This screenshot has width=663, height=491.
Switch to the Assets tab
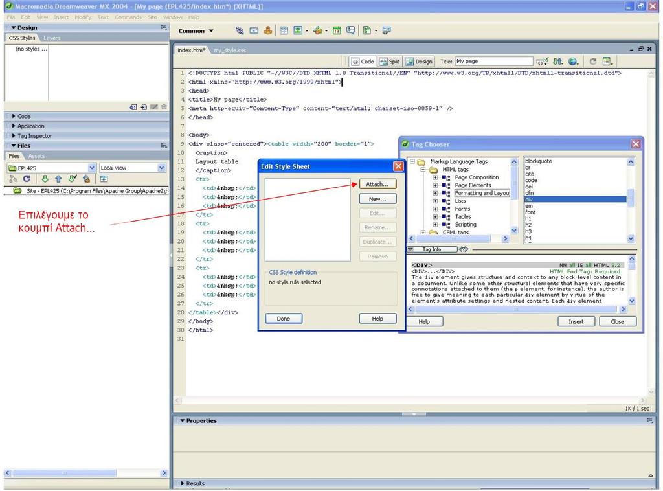coord(36,156)
